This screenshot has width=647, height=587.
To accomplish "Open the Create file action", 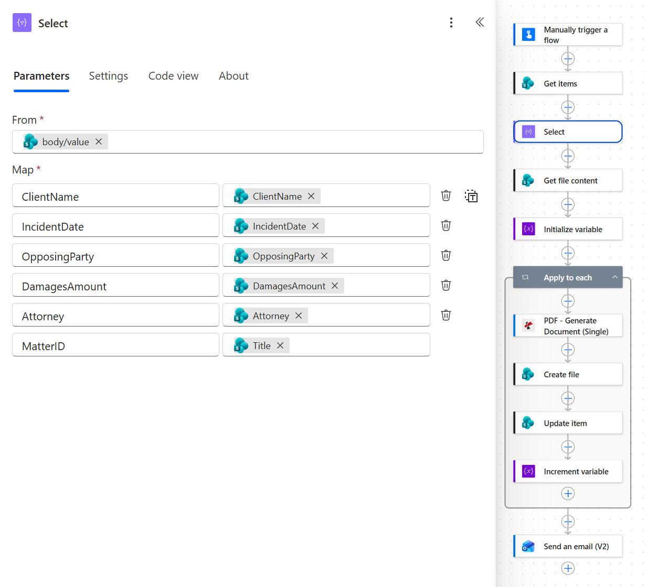I will 568,374.
